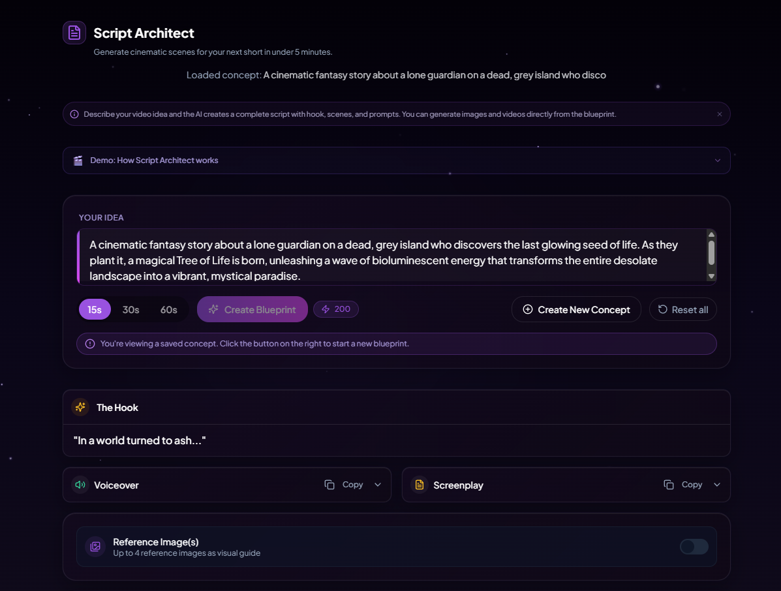Image resolution: width=781 pixels, height=591 pixels.
Task: Copy the Screenplay text
Action: (683, 485)
